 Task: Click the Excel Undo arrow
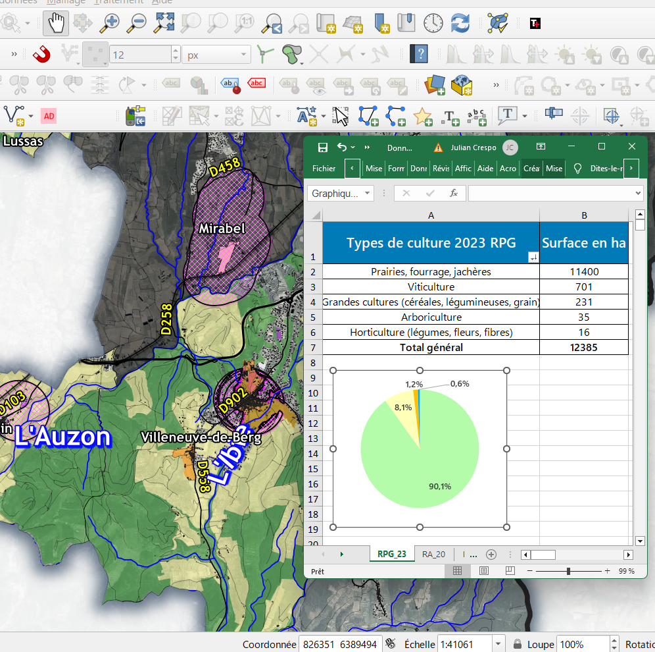(341, 147)
